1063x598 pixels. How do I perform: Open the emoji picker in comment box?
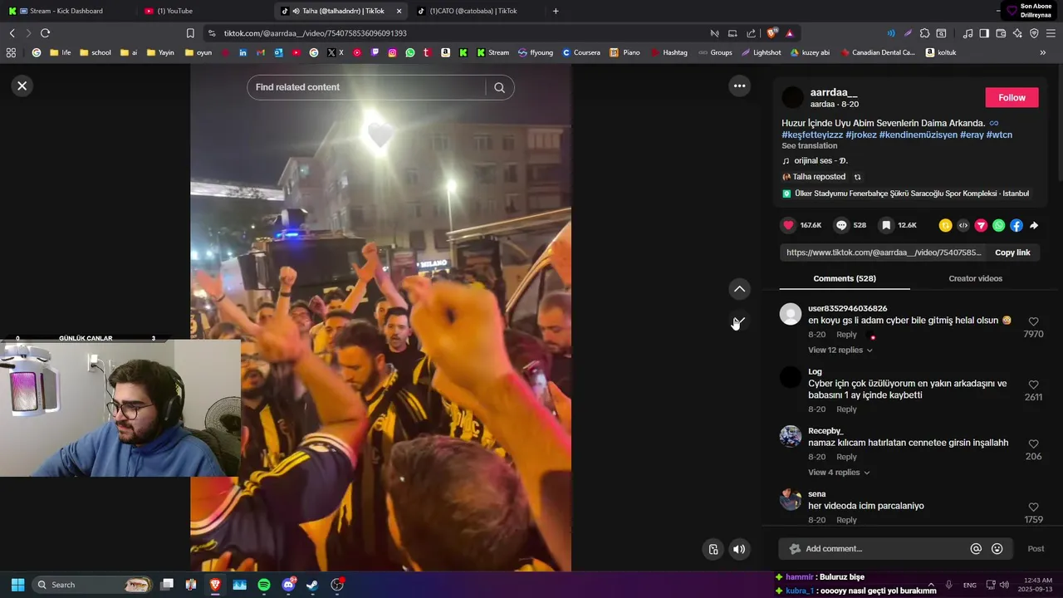[997, 549]
